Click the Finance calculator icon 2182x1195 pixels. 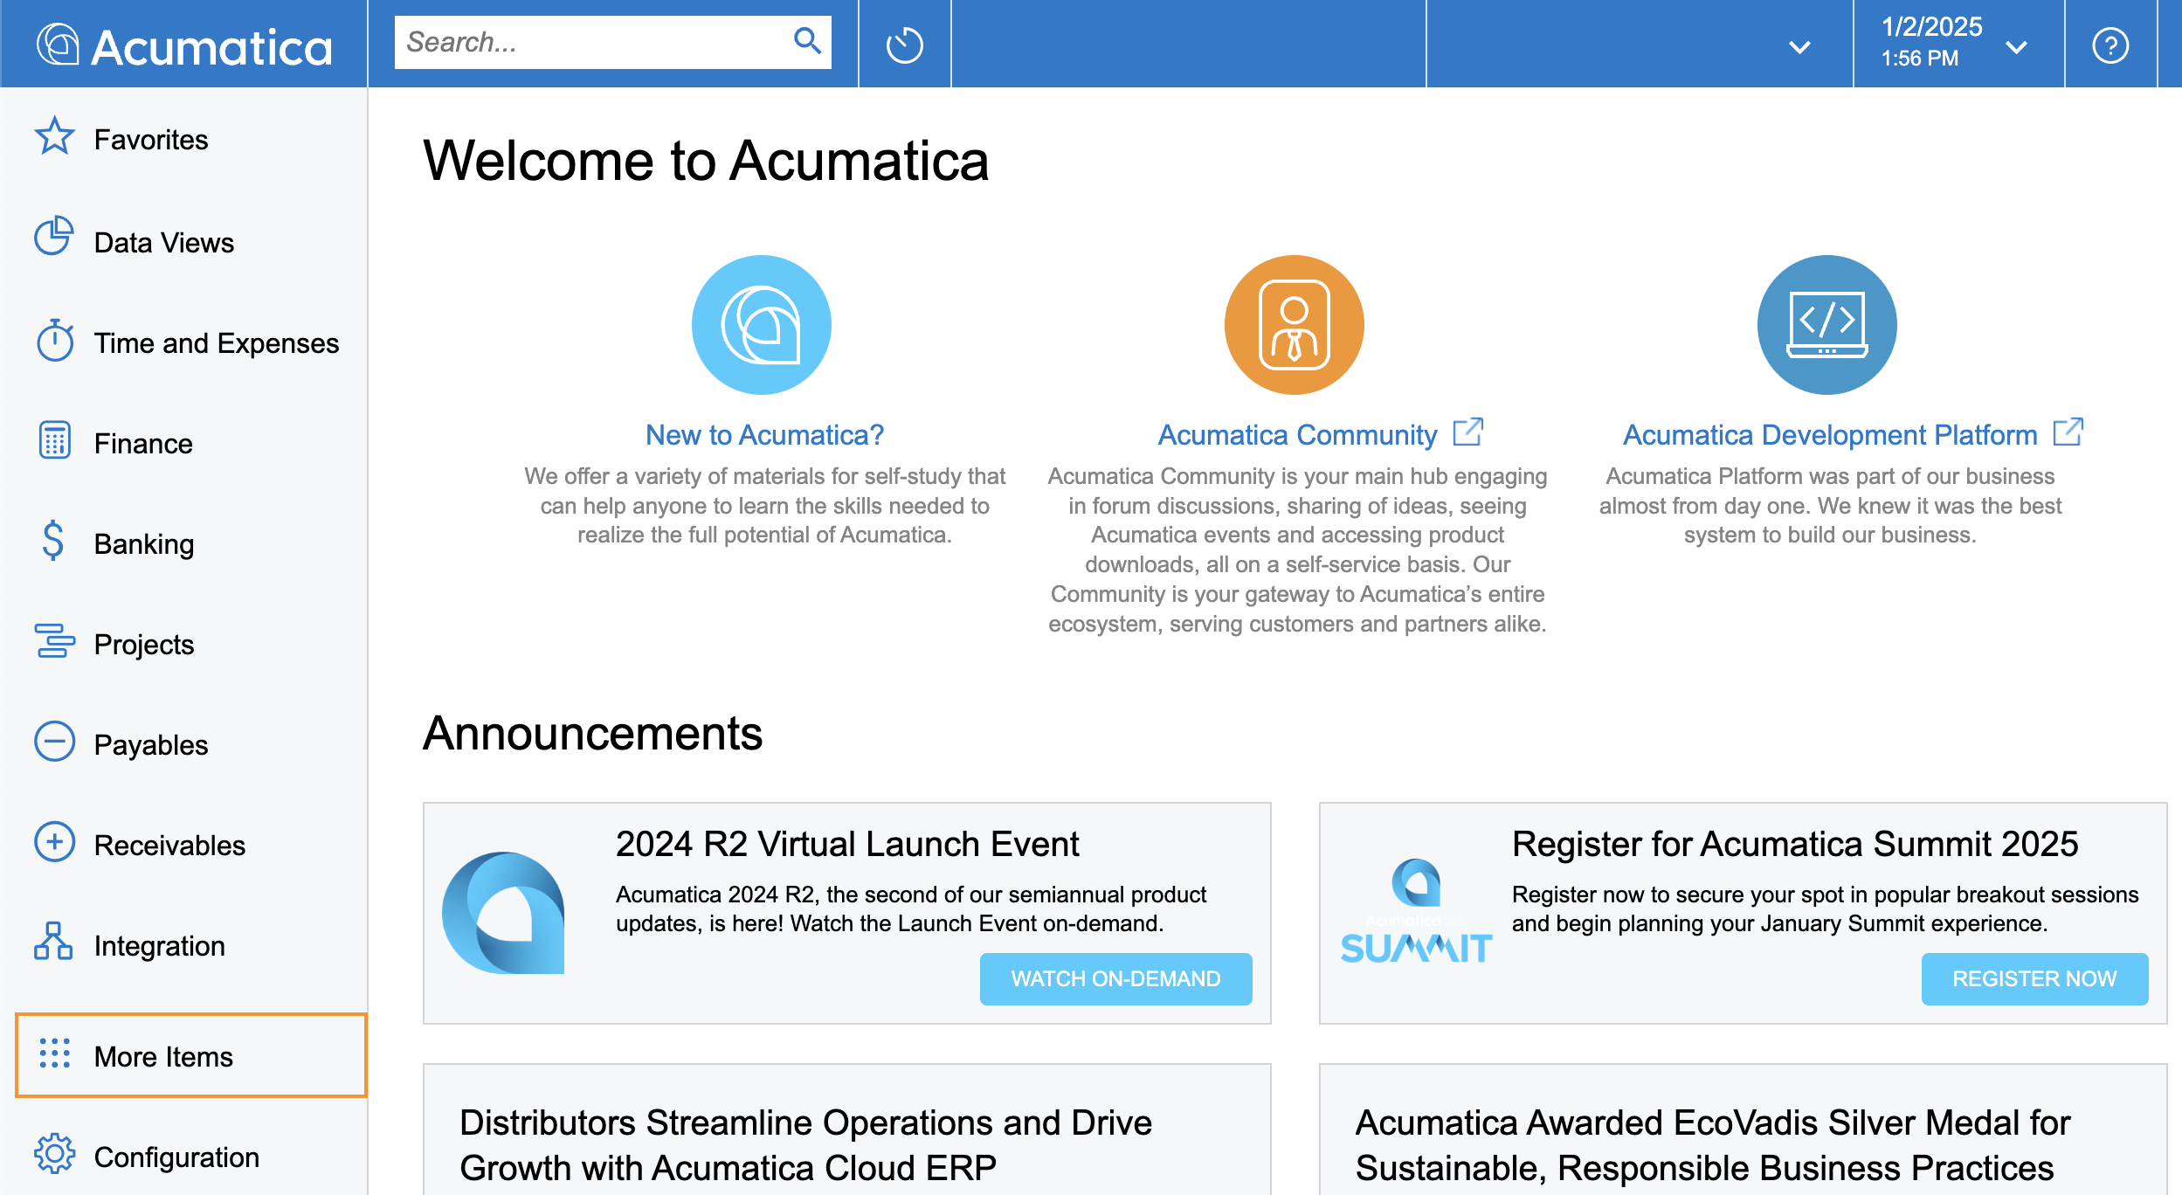point(54,440)
